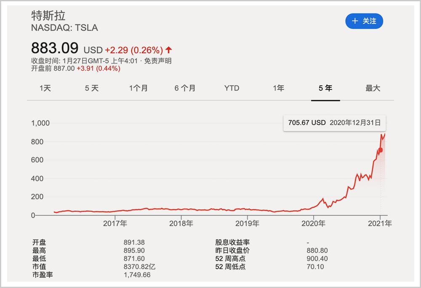
Task: Click the 2017年 label on the x-axis
Action: (115, 224)
